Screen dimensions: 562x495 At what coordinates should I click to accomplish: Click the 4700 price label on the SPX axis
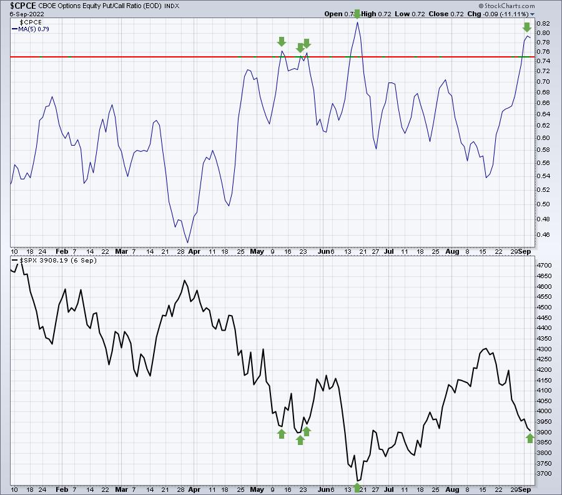546,265
